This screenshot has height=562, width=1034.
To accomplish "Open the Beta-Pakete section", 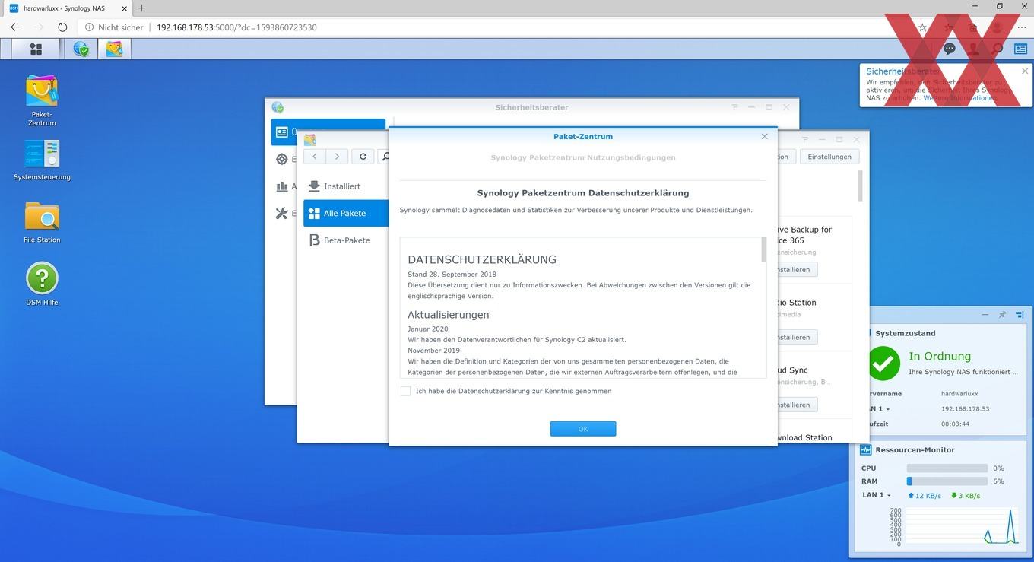I will 346,240.
